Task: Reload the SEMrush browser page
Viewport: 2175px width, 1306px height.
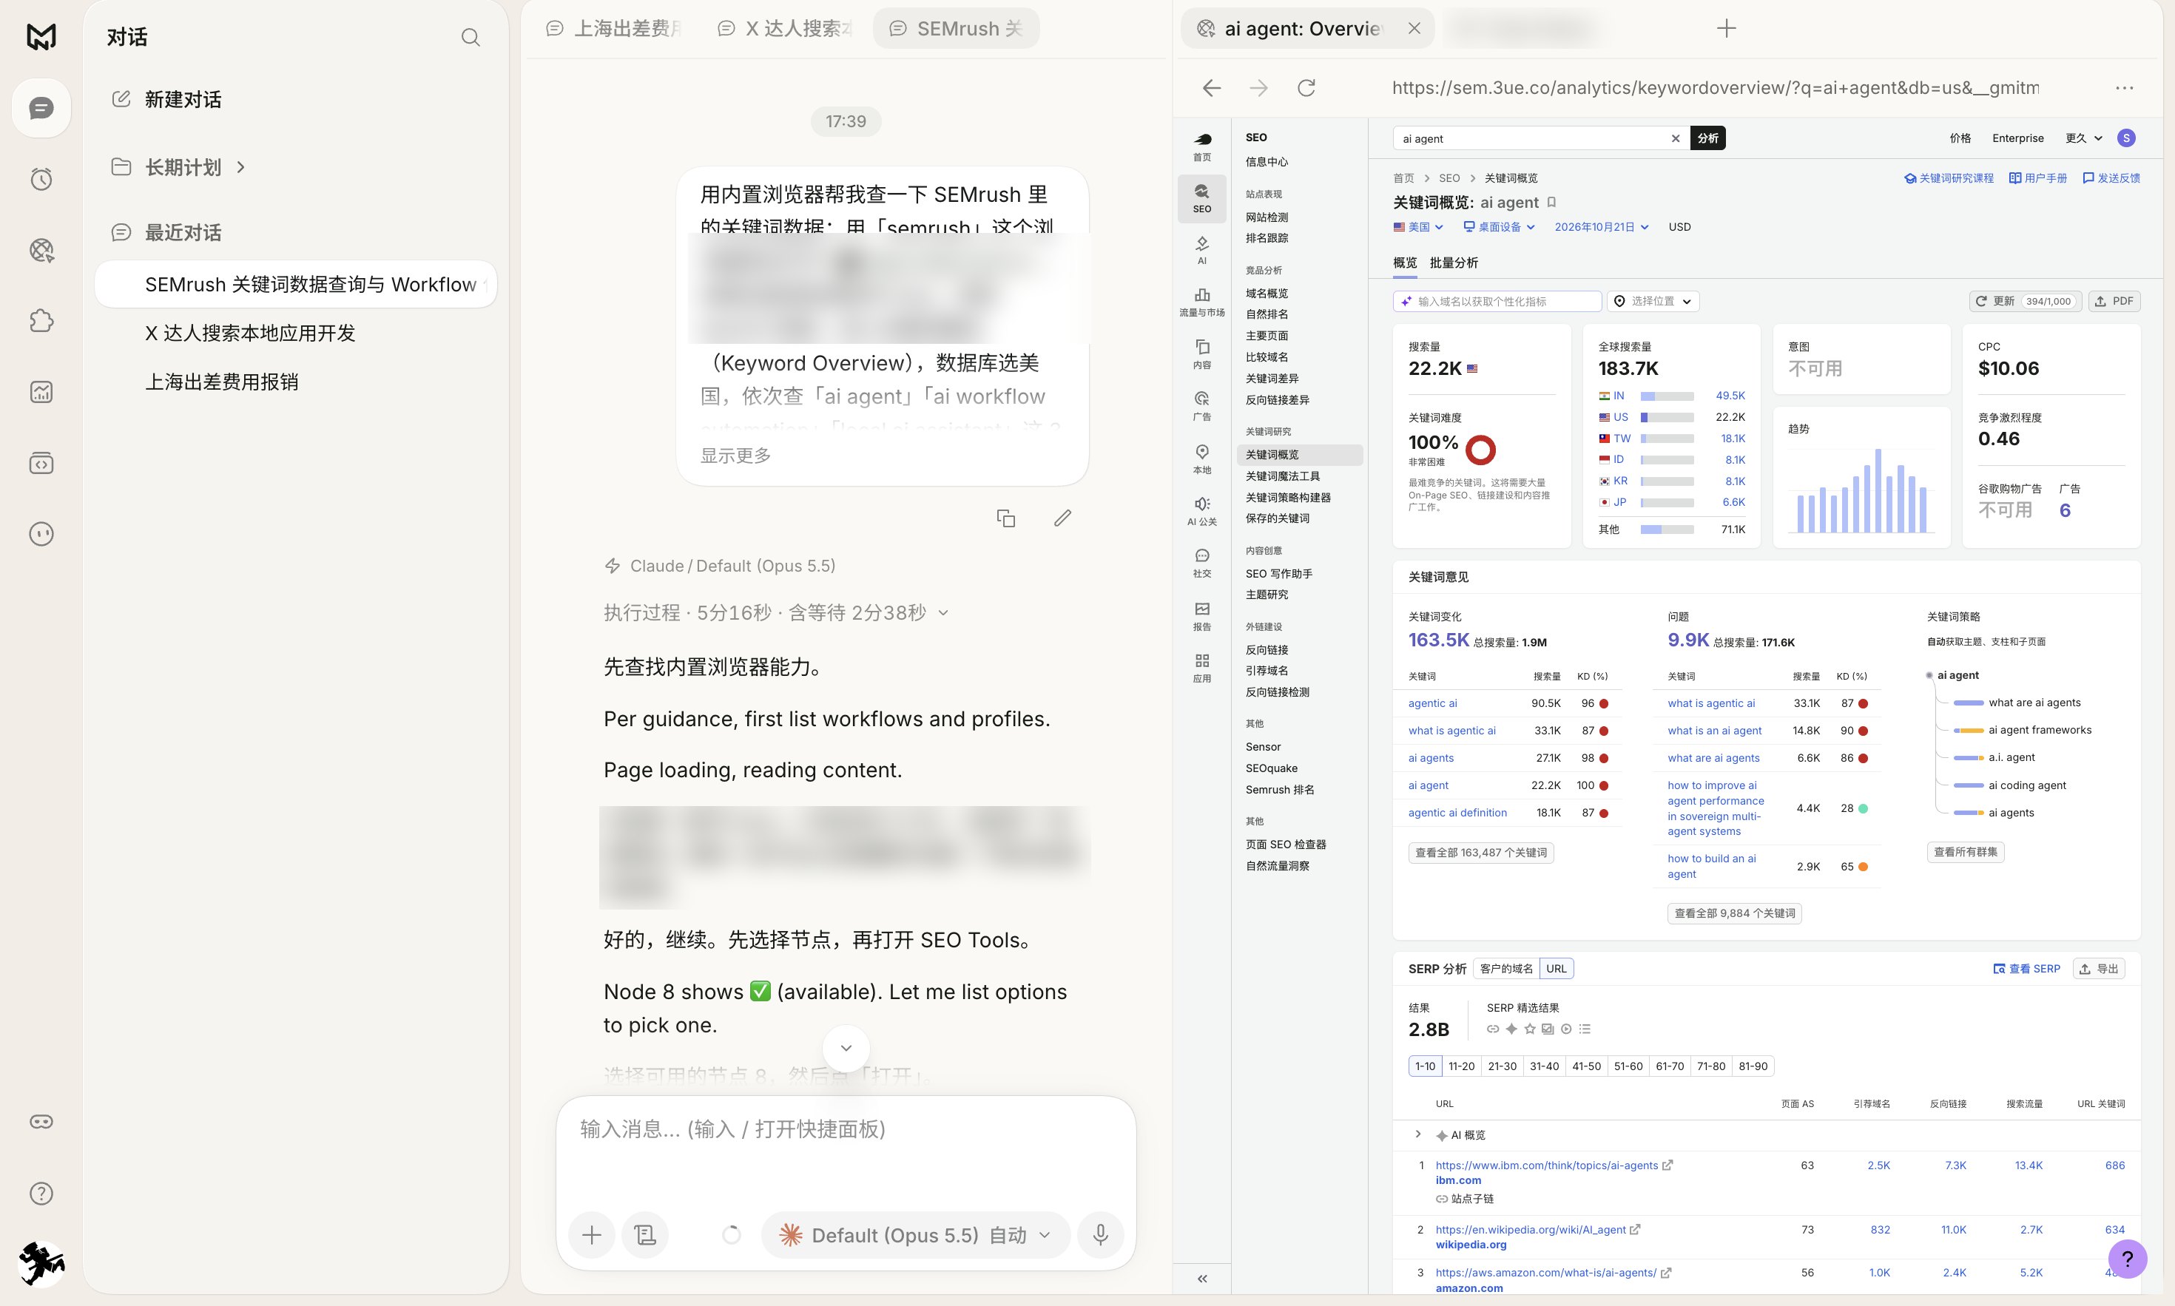Action: [1306, 87]
